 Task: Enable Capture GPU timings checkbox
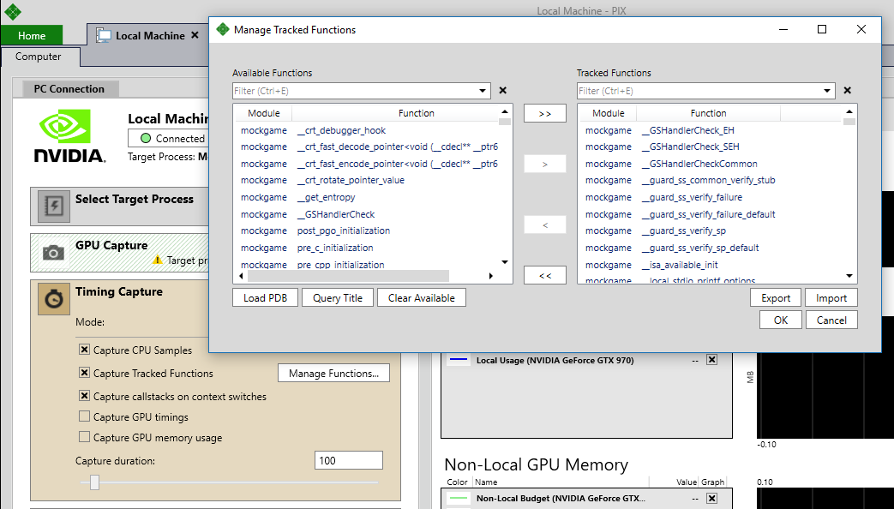tap(84, 416)
